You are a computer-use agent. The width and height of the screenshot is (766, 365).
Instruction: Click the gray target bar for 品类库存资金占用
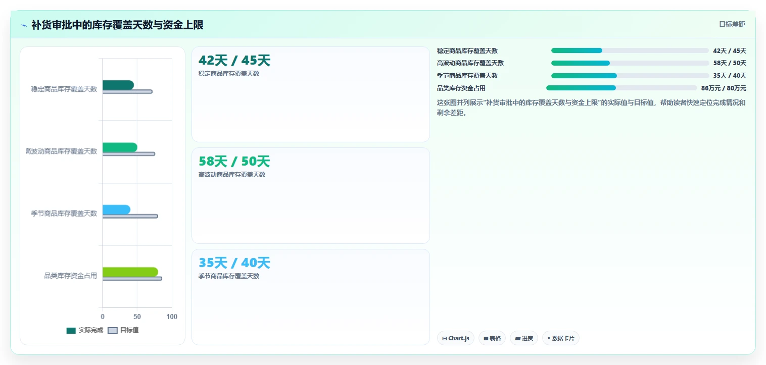[132, 279]
